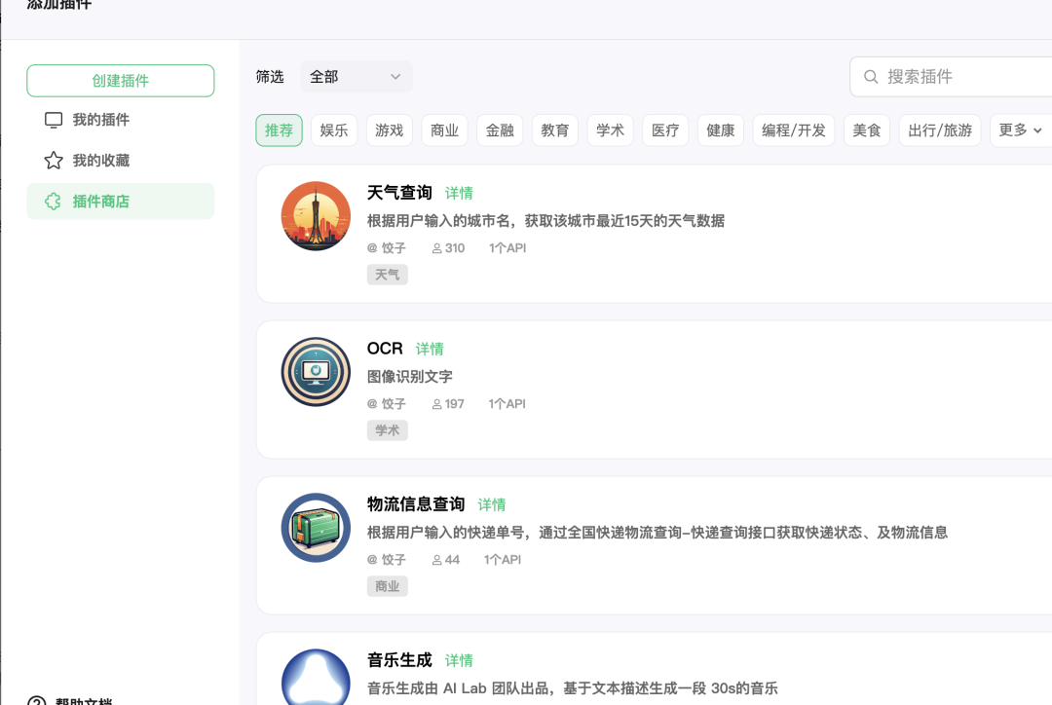The image size is (1052, 705).
Task: Click user count 197 on OCR
Action: 448,404
